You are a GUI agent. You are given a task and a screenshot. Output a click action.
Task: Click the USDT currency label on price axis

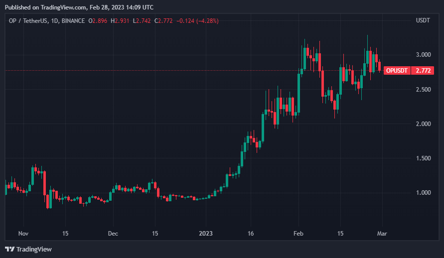tap(423, 21)
